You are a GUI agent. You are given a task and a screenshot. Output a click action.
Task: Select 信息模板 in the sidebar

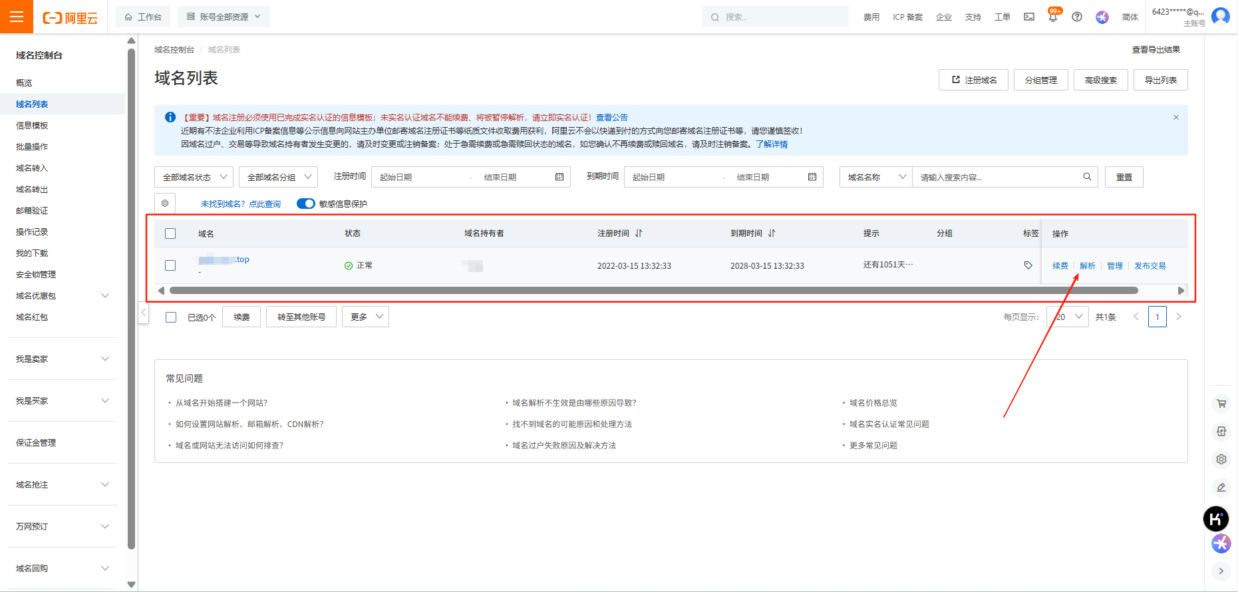32,125
